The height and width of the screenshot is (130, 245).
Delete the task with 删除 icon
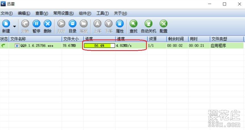click(47, 24)
